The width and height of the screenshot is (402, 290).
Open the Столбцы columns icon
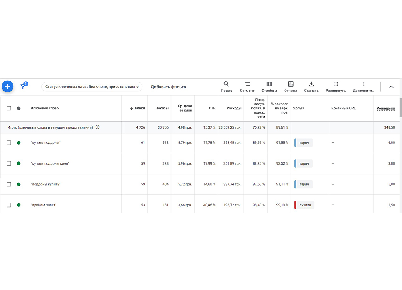click(269, 87)
